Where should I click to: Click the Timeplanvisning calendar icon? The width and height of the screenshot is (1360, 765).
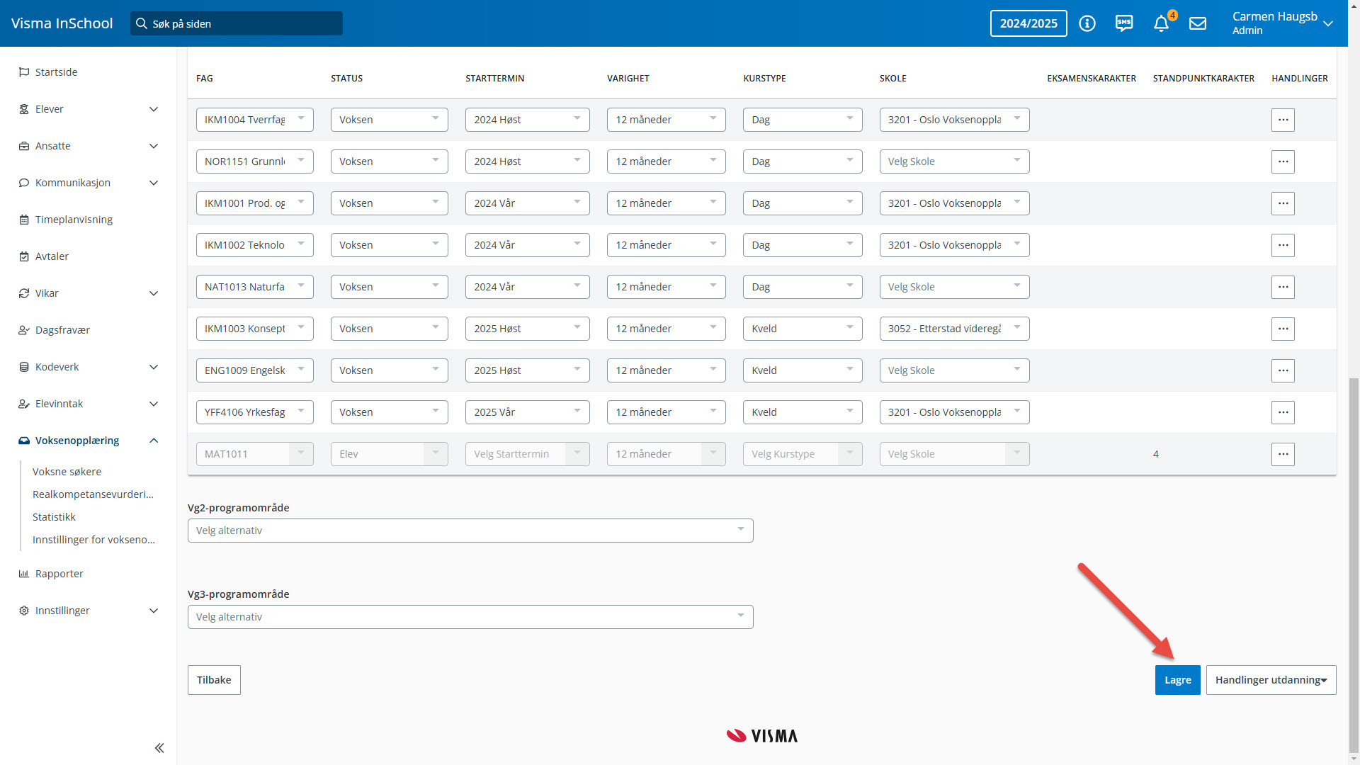coord(24,220)
